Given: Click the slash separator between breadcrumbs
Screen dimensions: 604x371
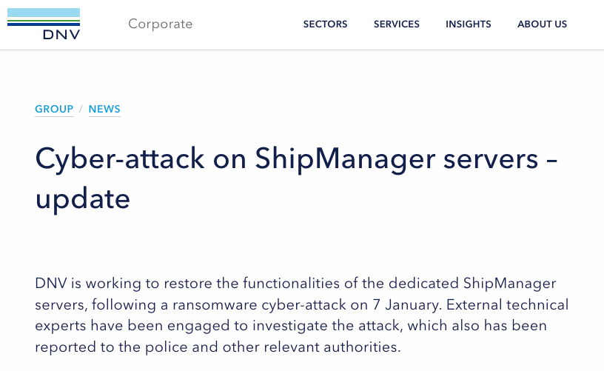Looking at the screenshot, I should (81, 109).
